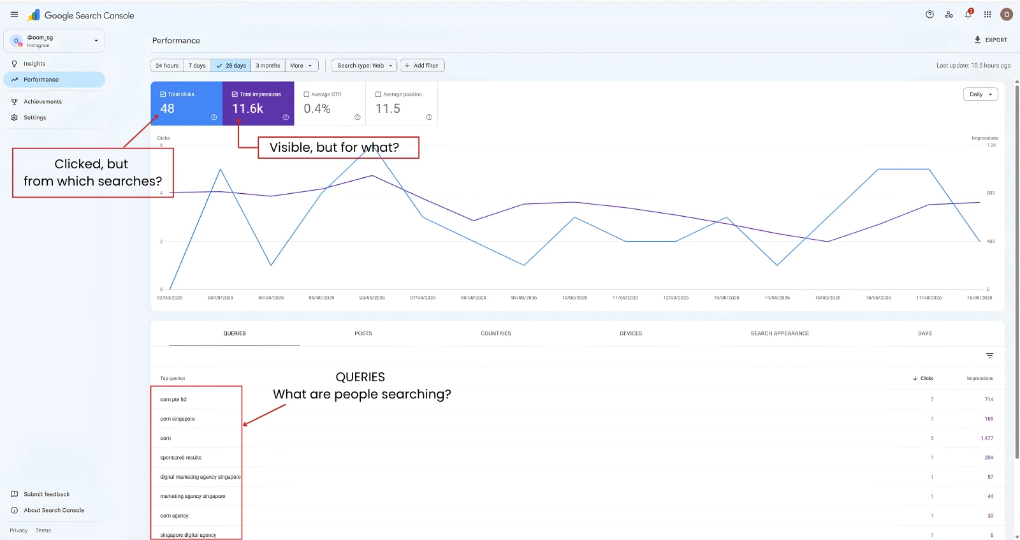Select 'digital marketing agency singapore' query
1020x540 pixels.
pos(578,477)
